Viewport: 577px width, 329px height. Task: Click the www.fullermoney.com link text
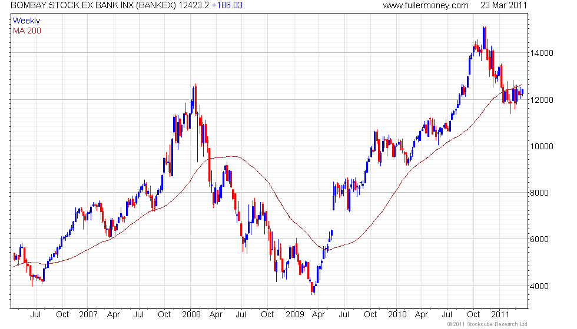point(425,5)
